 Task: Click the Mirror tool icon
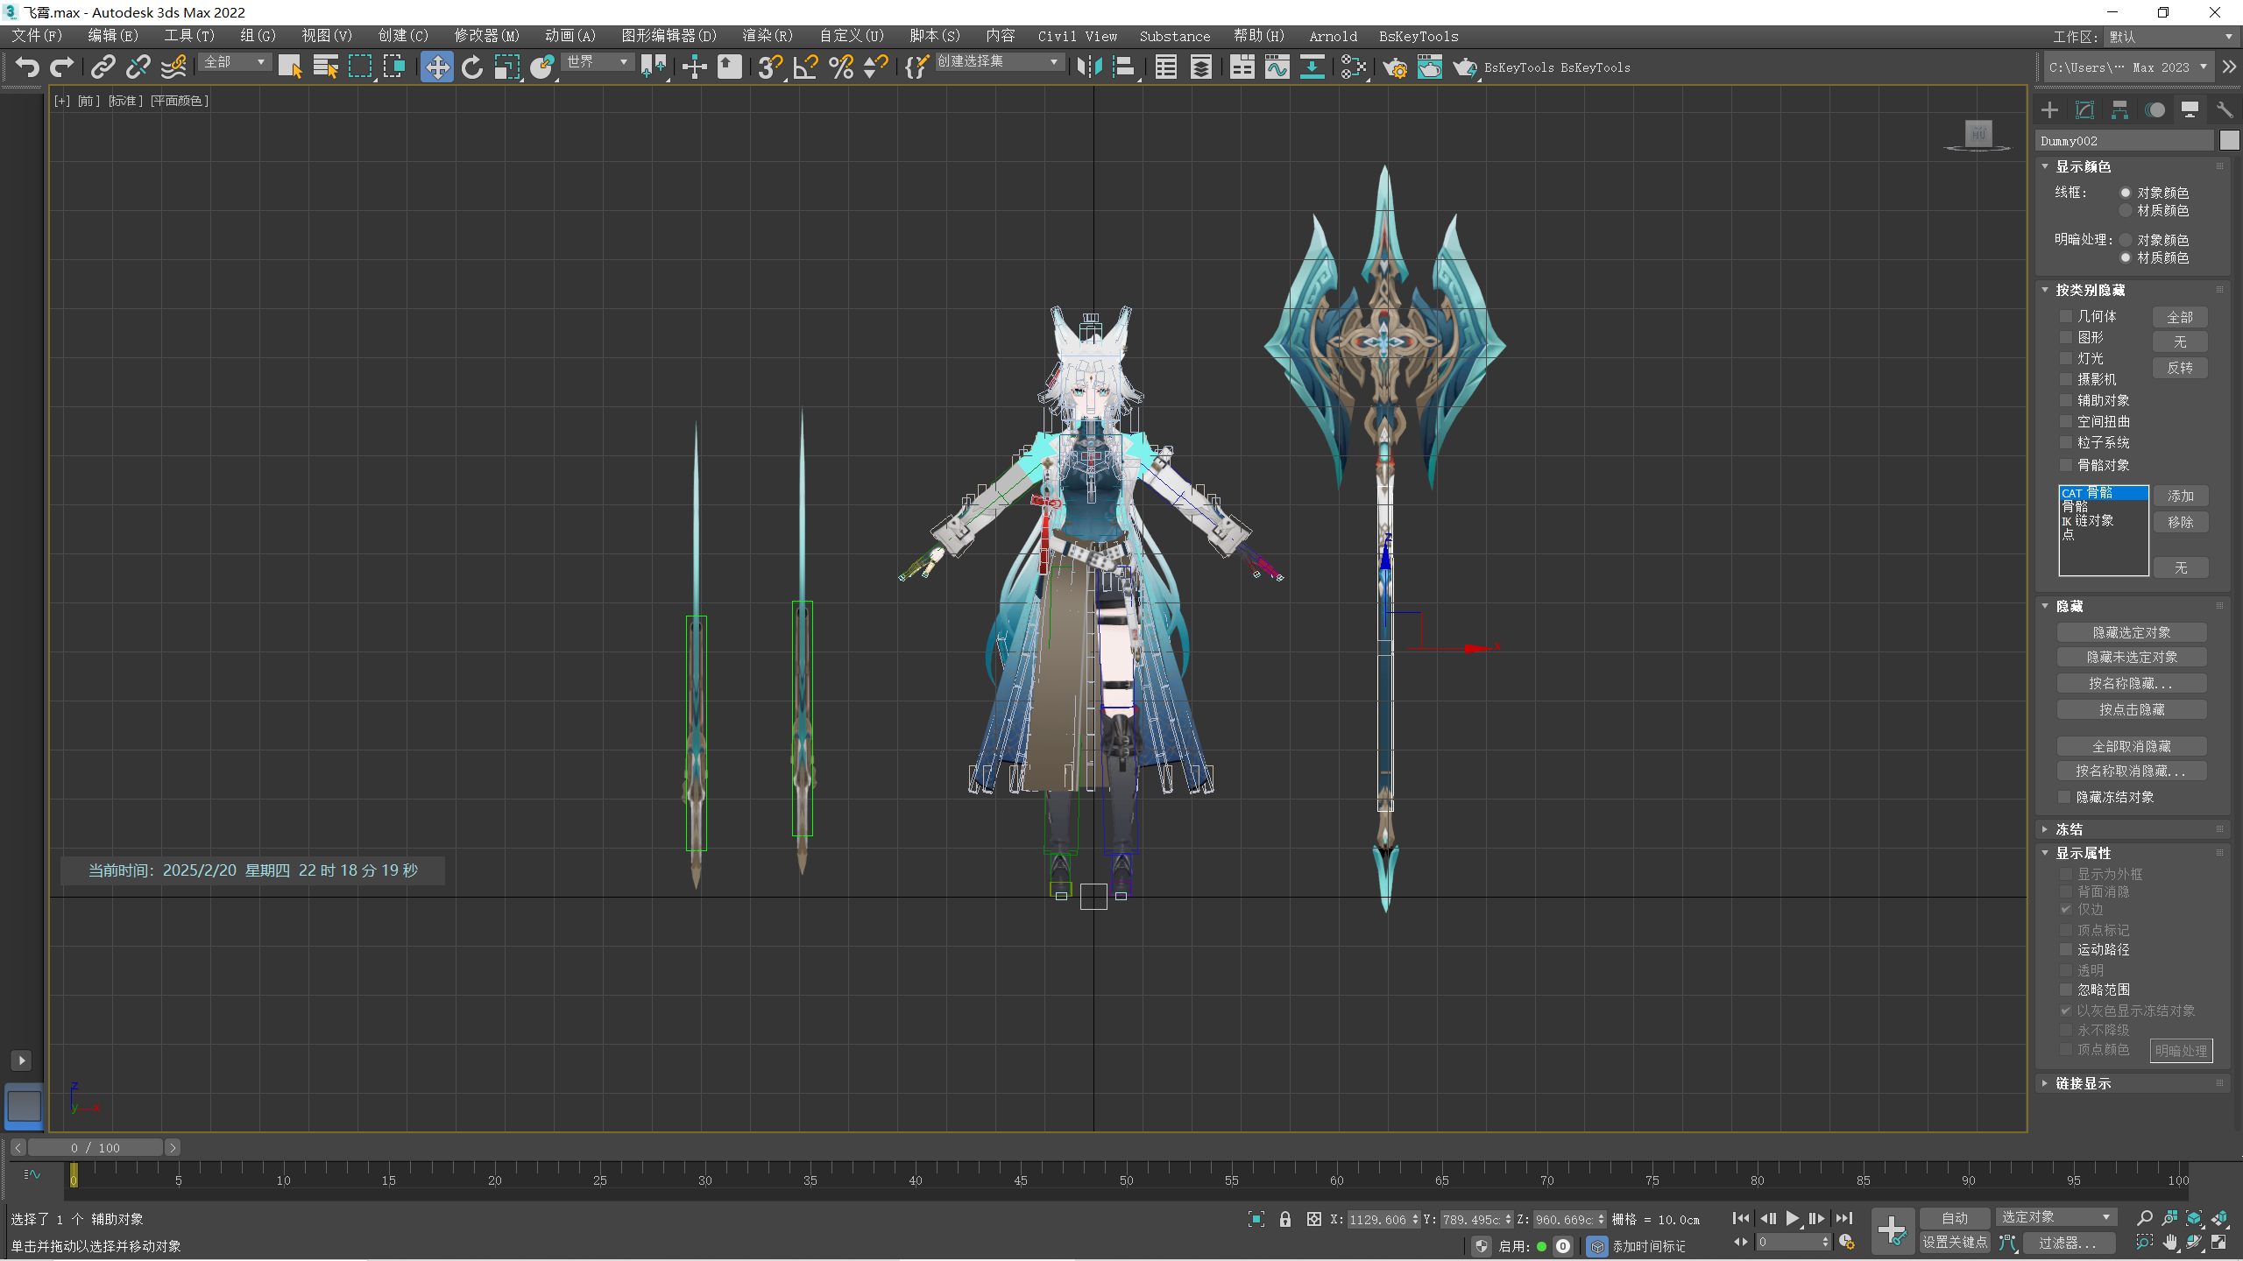pos(1089,67)
